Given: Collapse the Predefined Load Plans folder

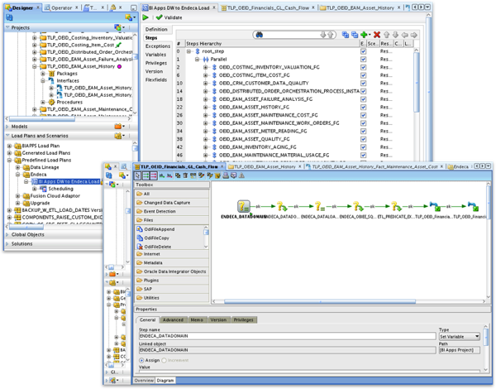Looking at the screenshot, I should point(9,161).
